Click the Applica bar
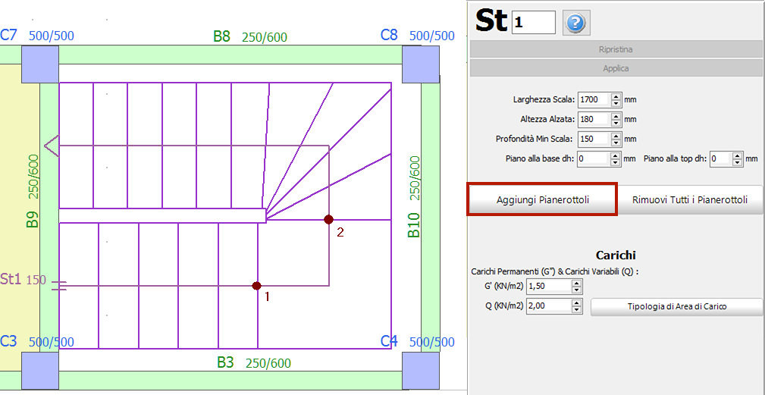 [616, 68]
